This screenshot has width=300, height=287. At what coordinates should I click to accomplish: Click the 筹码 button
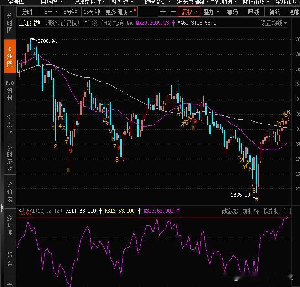(232, 12)
